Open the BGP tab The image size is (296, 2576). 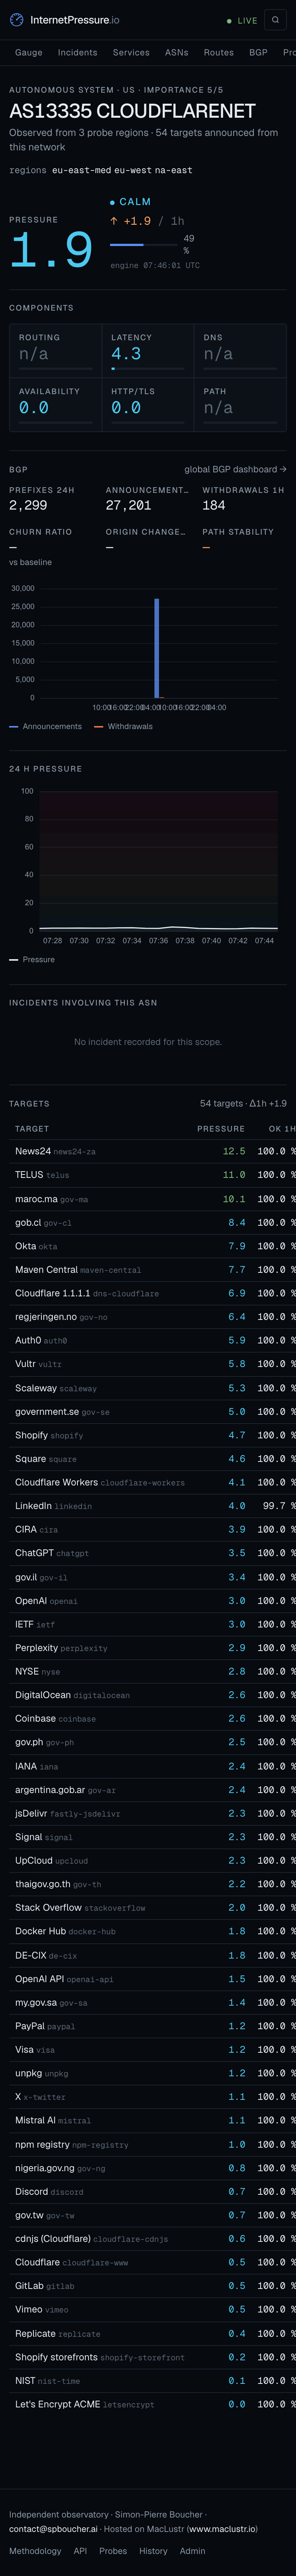point(258,53)
